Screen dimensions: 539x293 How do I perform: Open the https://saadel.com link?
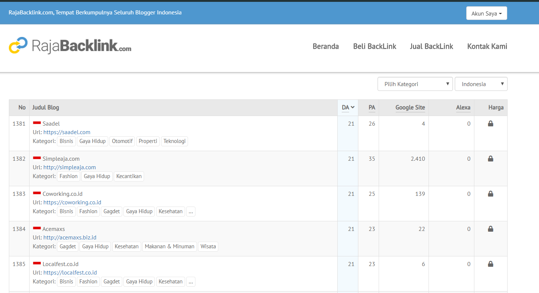67,132
